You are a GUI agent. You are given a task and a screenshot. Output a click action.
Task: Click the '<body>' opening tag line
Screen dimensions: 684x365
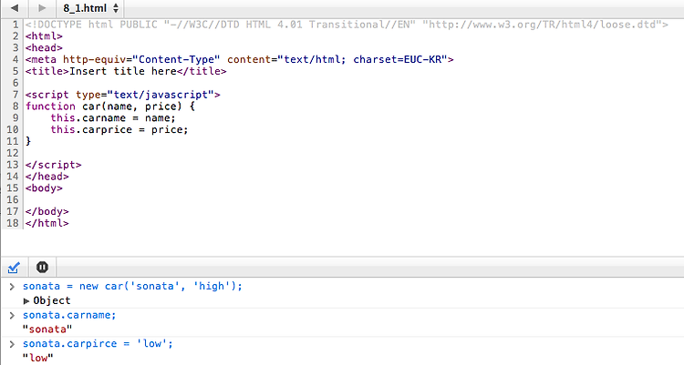[x=44, y=188]
